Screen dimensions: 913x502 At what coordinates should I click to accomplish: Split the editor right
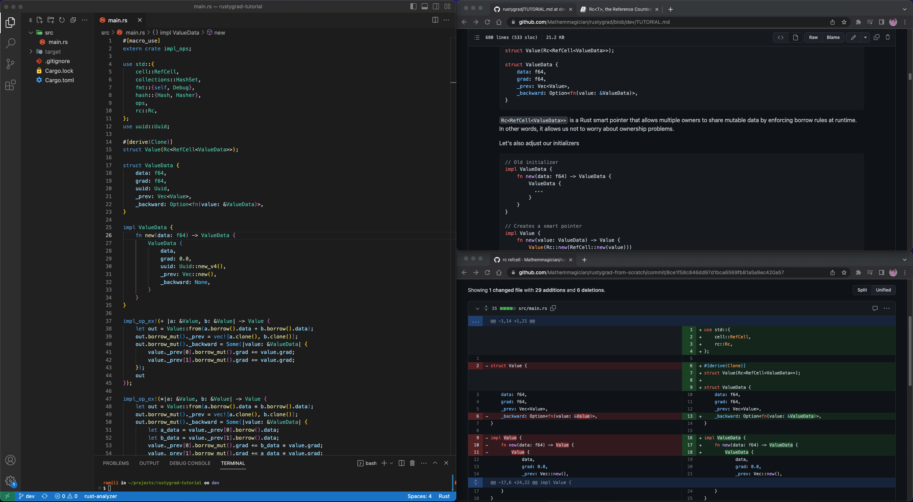(x=435, y=20)
